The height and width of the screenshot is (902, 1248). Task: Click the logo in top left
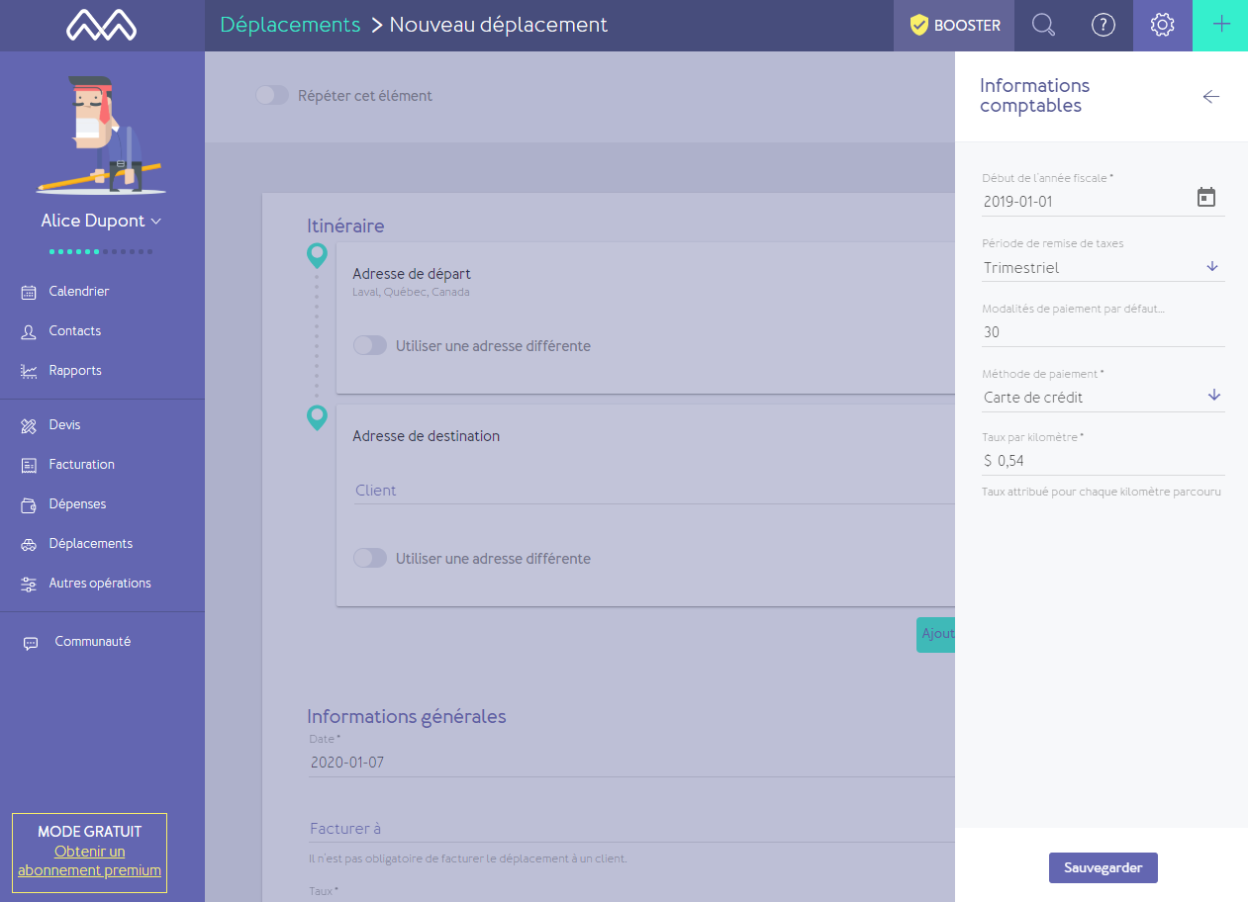[102, 26]
